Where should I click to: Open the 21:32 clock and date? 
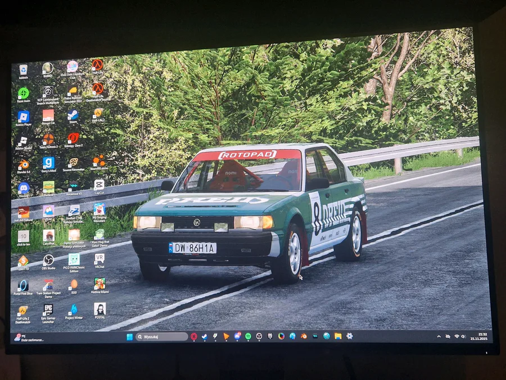[x=479, y=337]
